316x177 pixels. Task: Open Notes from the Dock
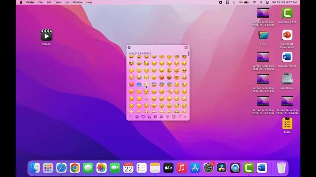click(x=155, y=168)
